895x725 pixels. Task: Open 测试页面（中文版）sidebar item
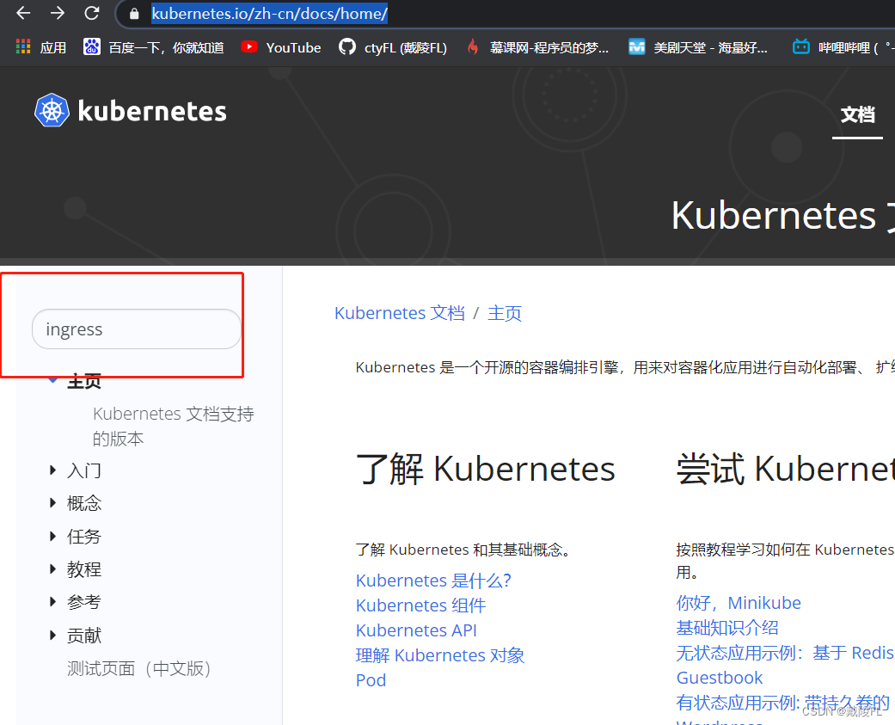tap(139, 668)
